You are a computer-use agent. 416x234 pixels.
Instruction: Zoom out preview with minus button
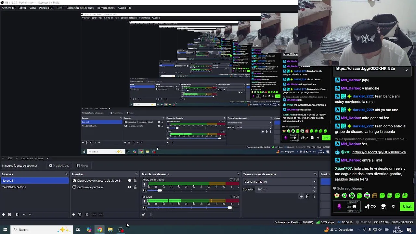3,158
